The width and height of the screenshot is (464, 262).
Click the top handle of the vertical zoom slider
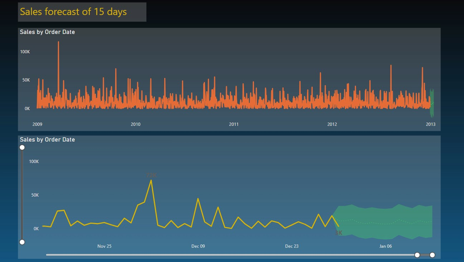(22, 147)
